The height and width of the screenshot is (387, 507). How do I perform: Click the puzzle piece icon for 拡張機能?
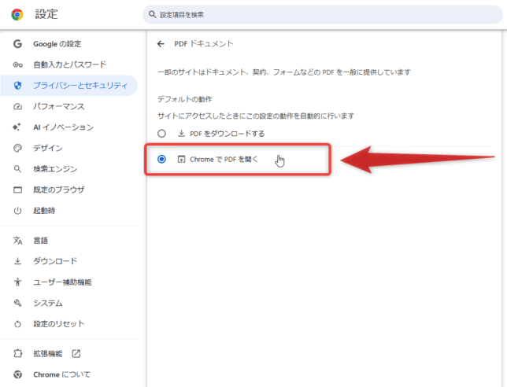pyautogui.click(x=17, y=354)
